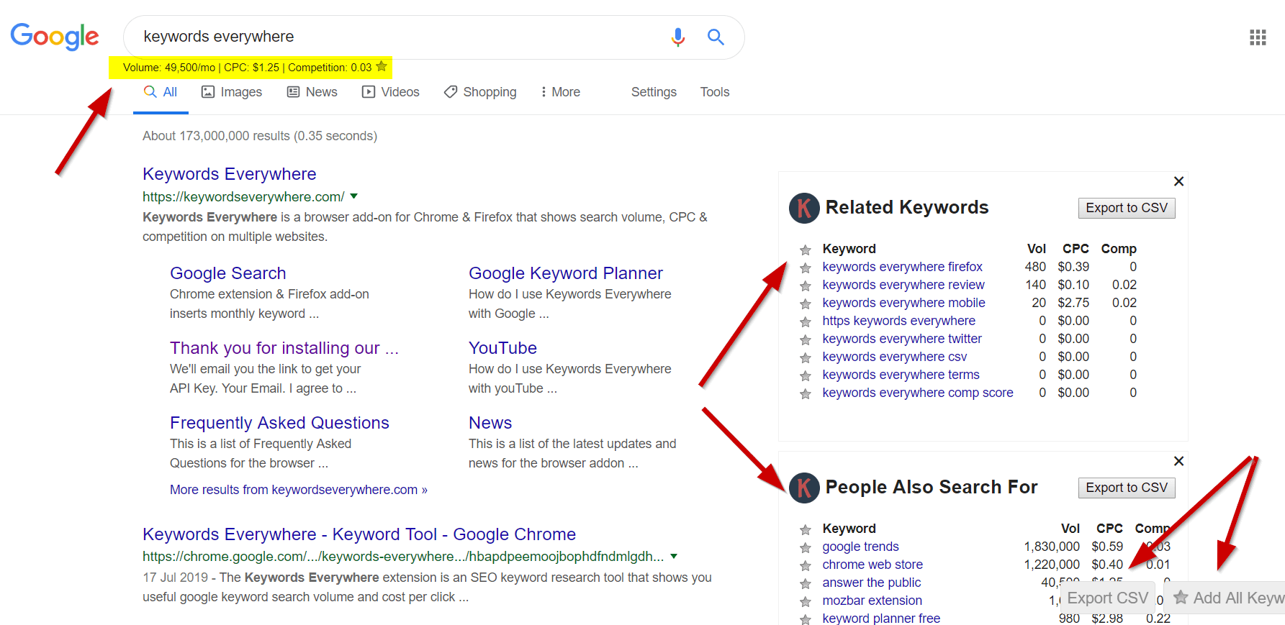Close the Related Keywords panel
Screen dimensions: 1285x625
click(1178, 181)
